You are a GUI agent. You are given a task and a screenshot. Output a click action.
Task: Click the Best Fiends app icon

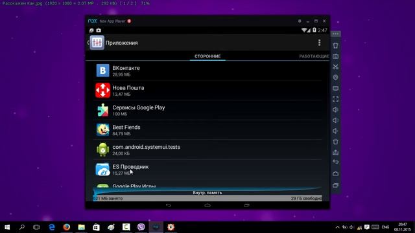[x=102, y=129]
